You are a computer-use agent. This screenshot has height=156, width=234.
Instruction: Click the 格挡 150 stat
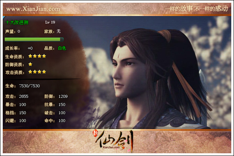click(x=16, y=113)
